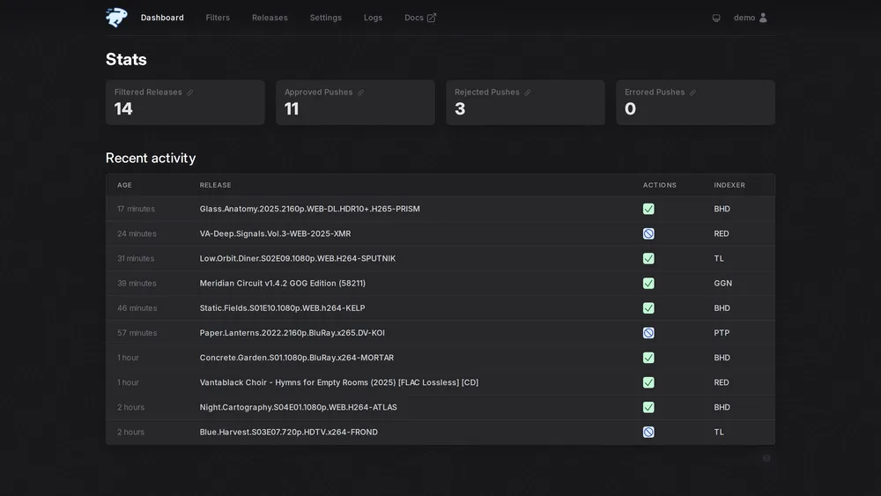Screen dimensions: 881x496
Task: Click the theme monitor icon
Action: tap(715, 18)
